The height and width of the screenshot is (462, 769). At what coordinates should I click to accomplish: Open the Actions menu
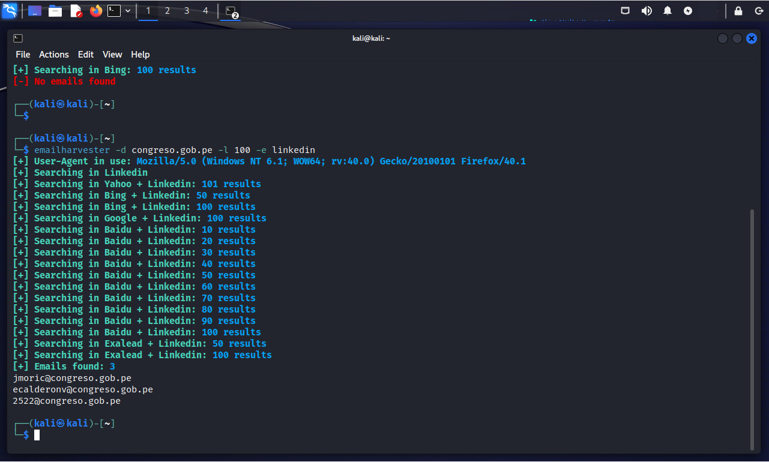click(54, 55)
